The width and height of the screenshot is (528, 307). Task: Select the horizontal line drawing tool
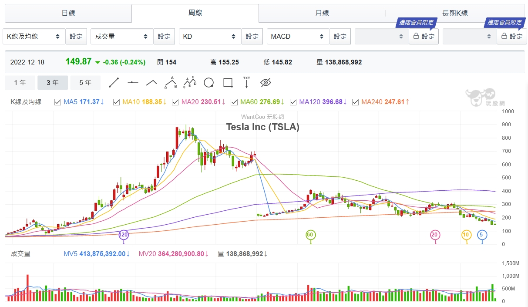point(133,82)
